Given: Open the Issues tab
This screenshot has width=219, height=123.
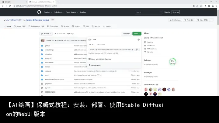Looking at the screenshot, I should tap(19, 26).
